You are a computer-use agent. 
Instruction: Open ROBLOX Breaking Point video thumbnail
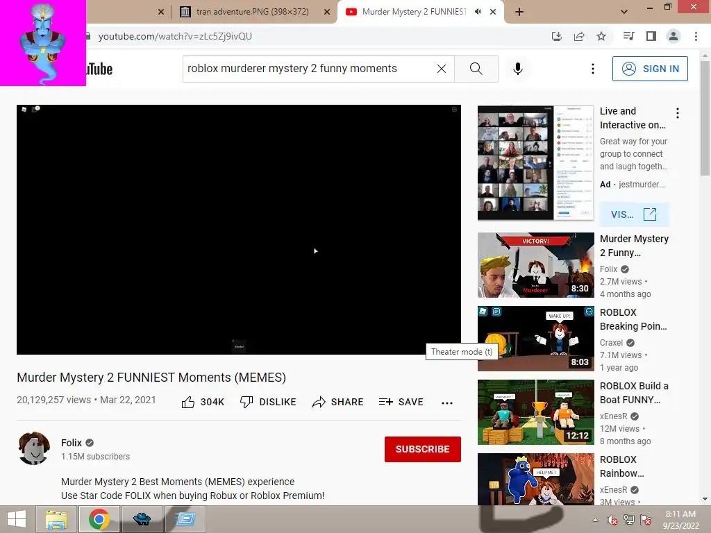click(x=535, y=339)
